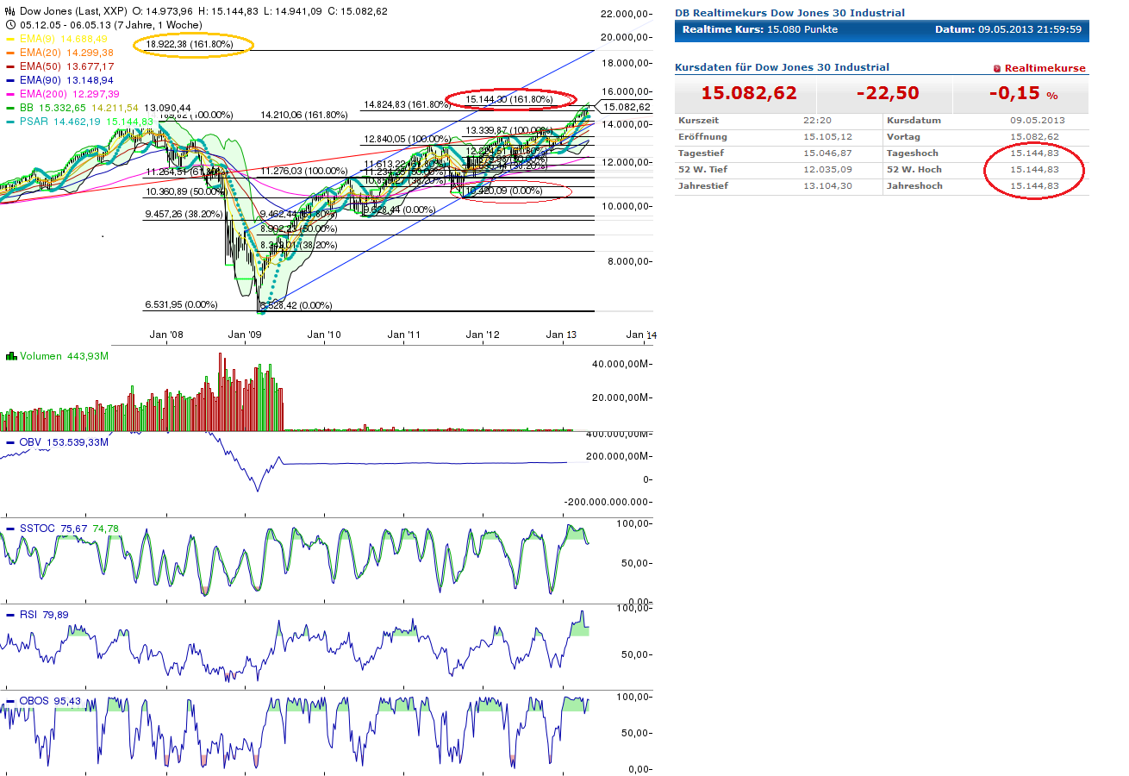Click the OBOS indicator legend marker

pos(11,701)
